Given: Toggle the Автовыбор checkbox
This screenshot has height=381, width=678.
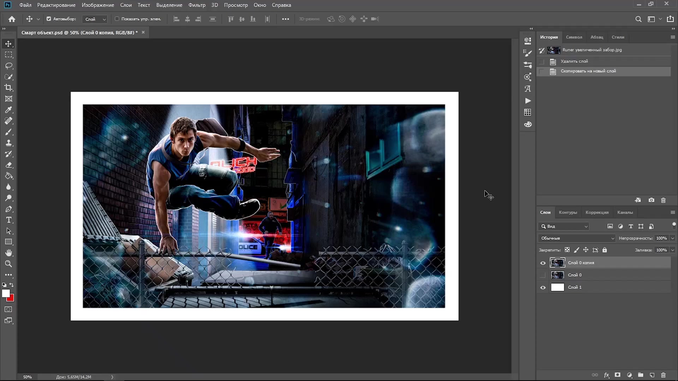Looking at the screenshot, I should pyautogui.click(x=49, y=19).
